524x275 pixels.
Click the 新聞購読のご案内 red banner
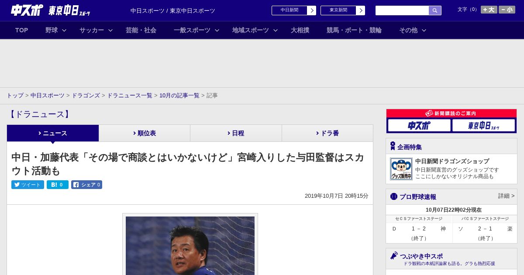click(452, 113)
